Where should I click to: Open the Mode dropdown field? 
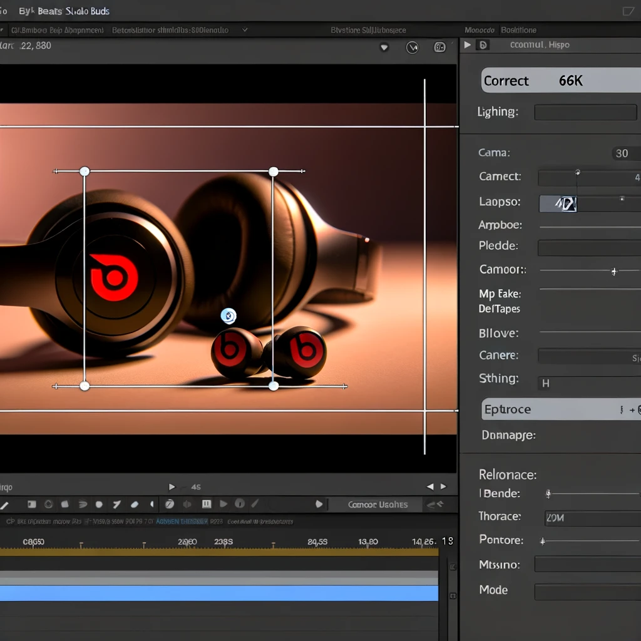(x=588, y=592)
